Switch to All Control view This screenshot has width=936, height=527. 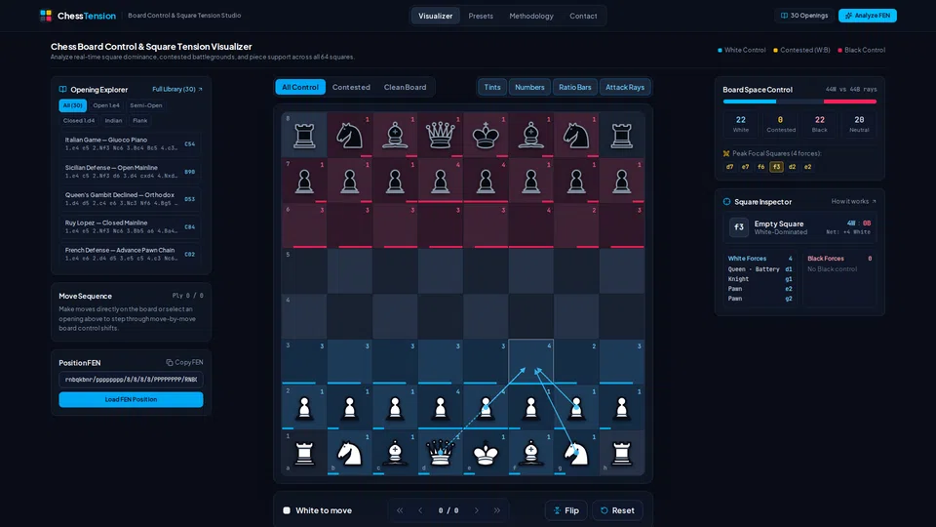point(300,87)
